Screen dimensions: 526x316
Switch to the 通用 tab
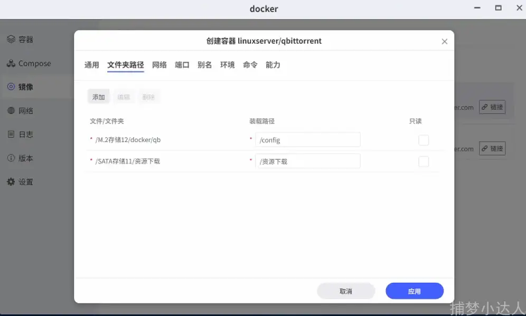(91, 65)
